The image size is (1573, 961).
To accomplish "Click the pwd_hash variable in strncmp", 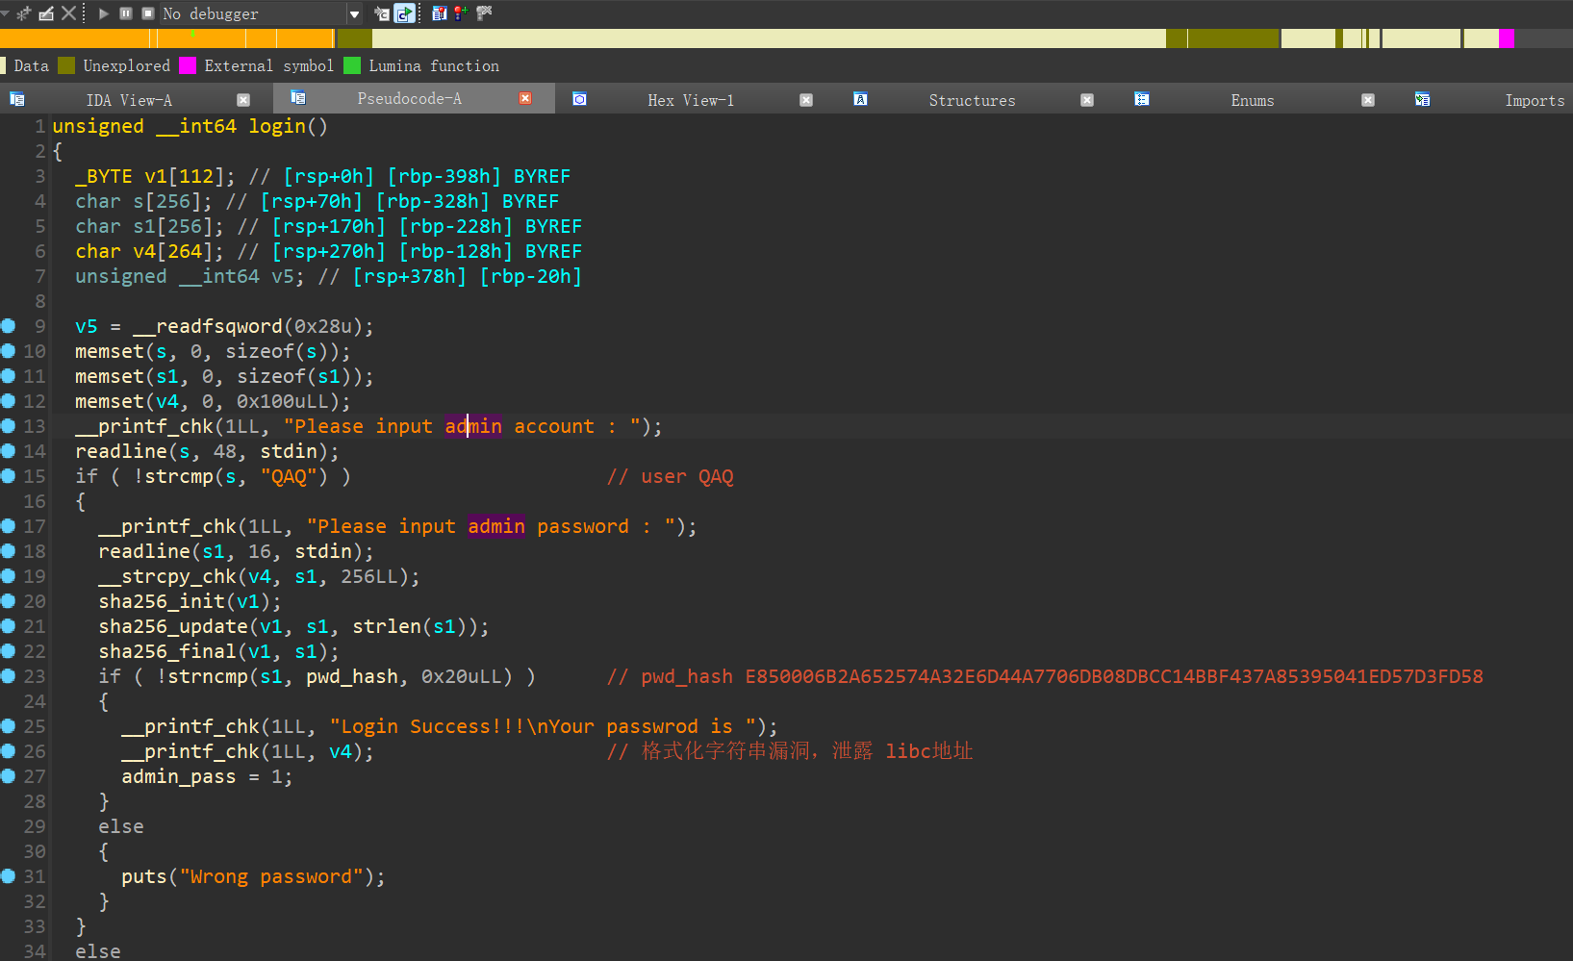I will click(352, 676).
